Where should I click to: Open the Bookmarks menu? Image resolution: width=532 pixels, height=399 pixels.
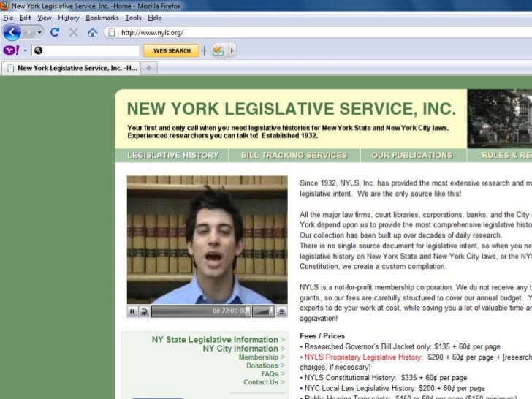click(x=101, y=18)
